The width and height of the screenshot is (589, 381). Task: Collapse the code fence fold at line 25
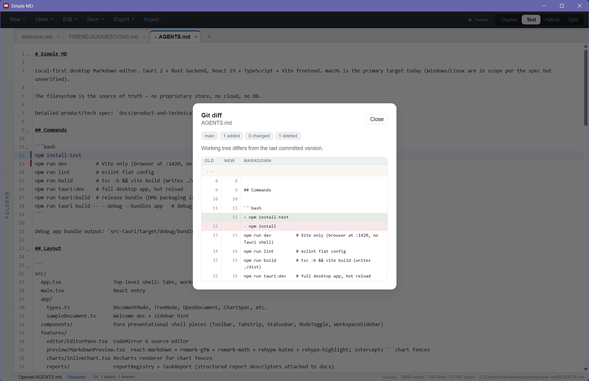point(27,267)
